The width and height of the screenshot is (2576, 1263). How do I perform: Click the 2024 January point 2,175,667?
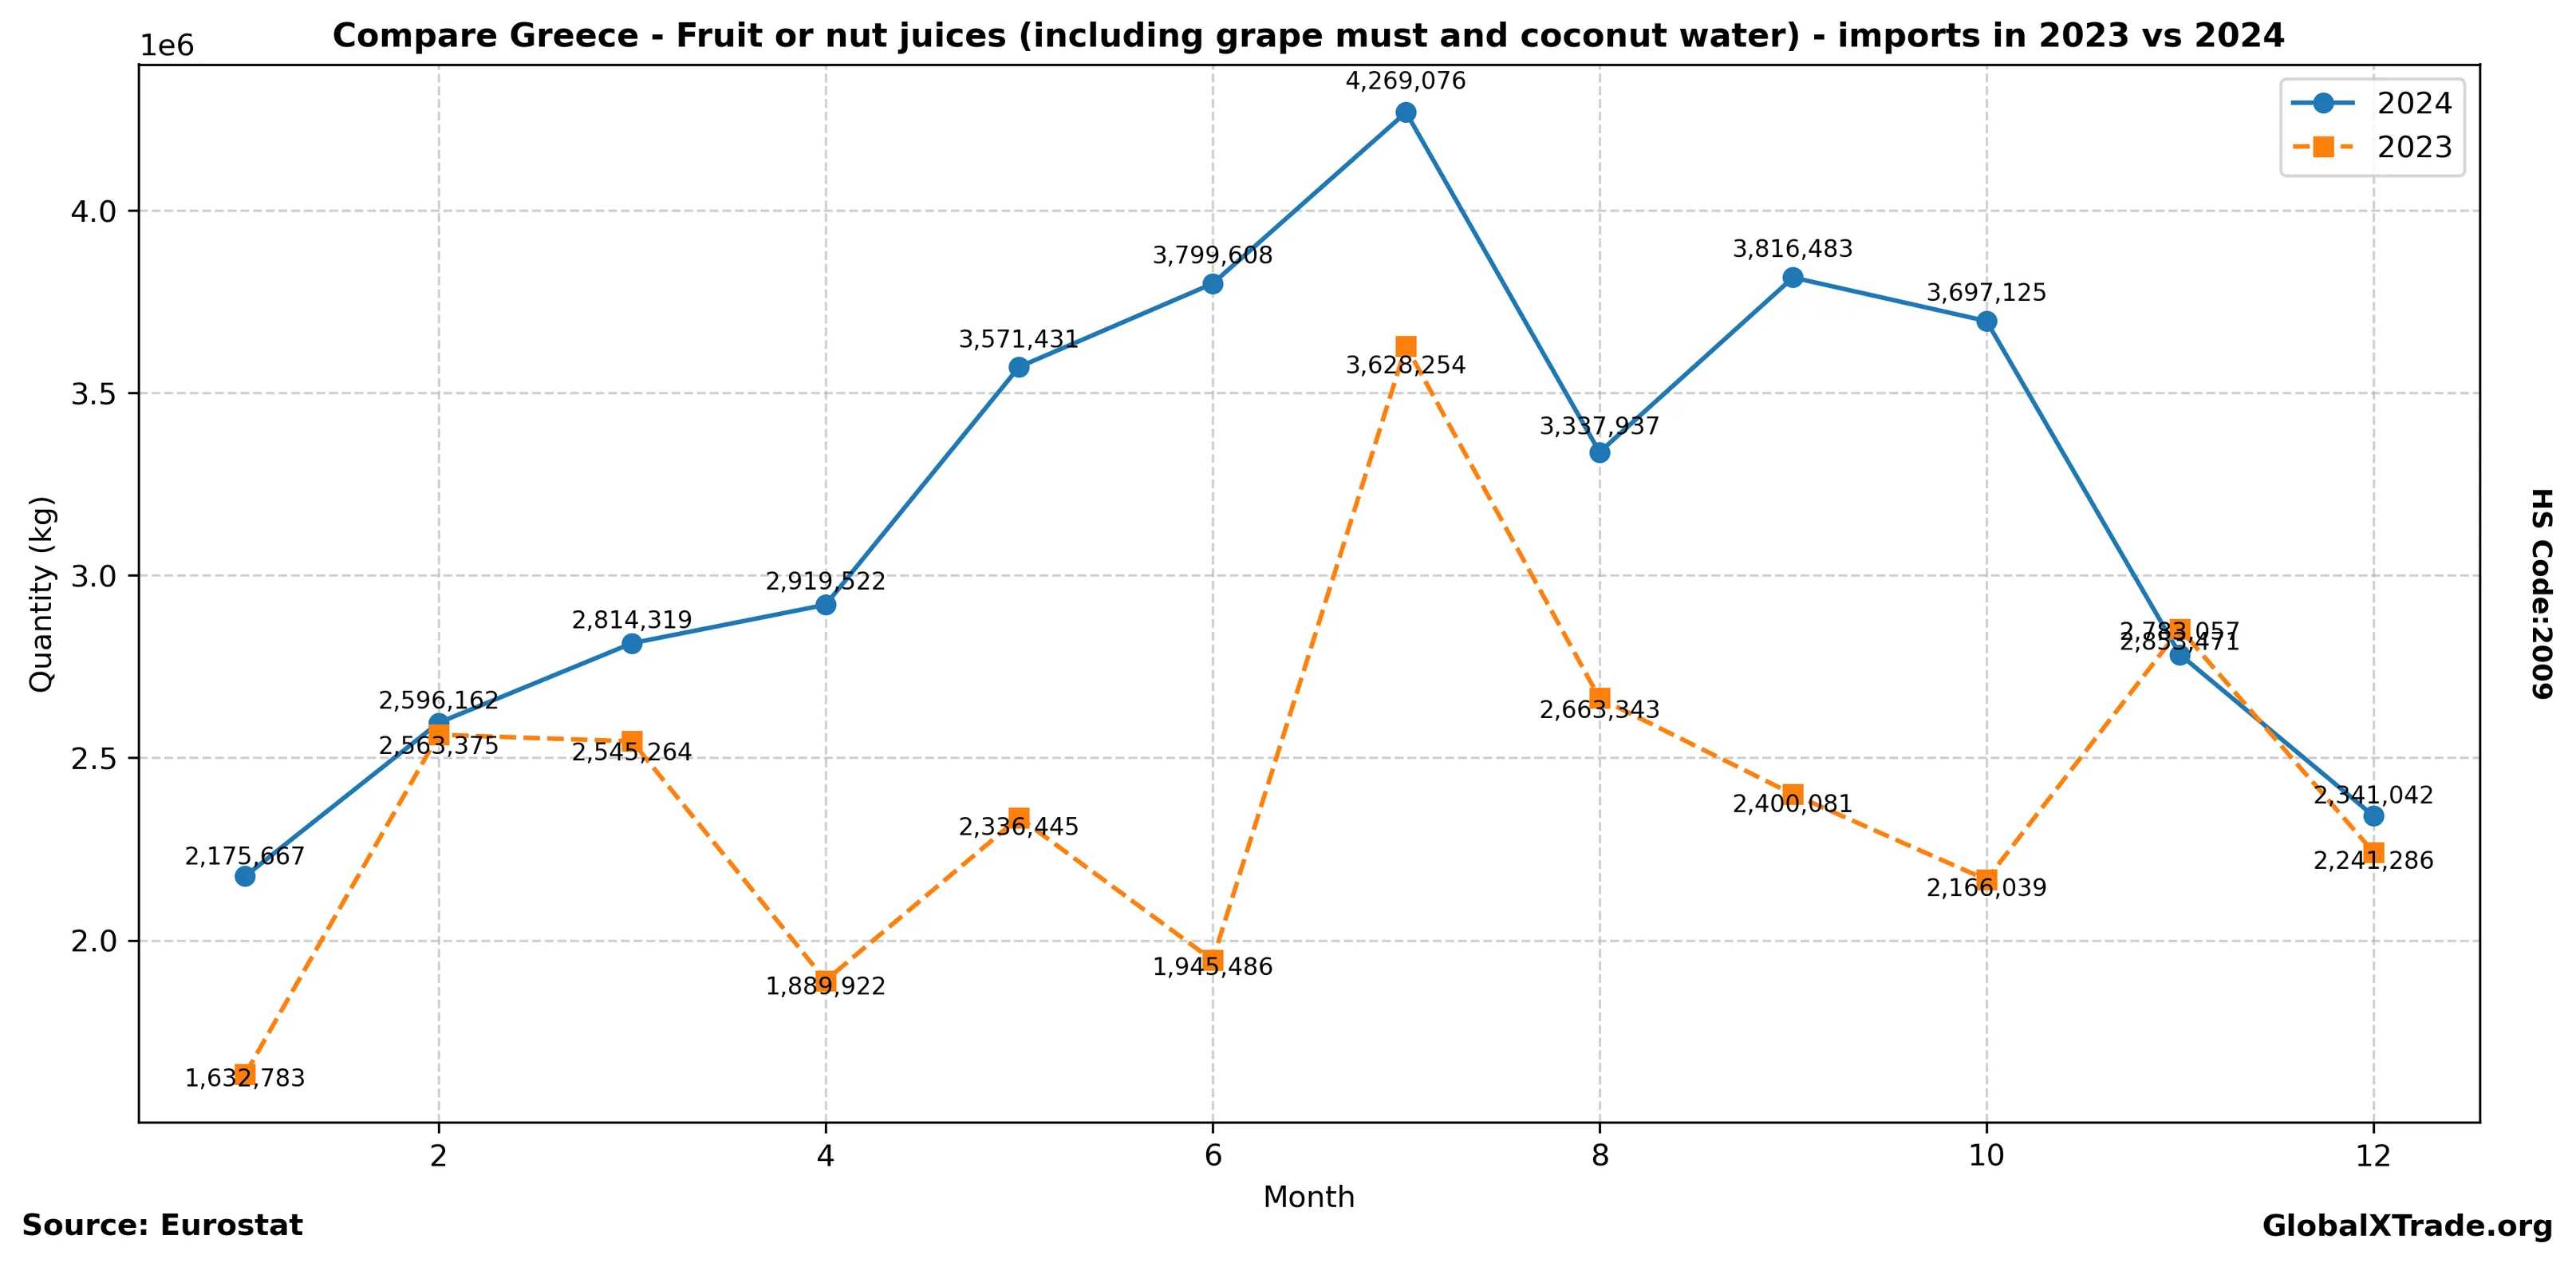(245, 876)
